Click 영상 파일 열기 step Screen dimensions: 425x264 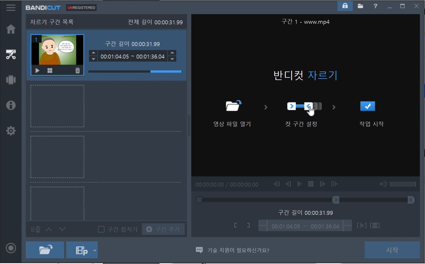232,113
